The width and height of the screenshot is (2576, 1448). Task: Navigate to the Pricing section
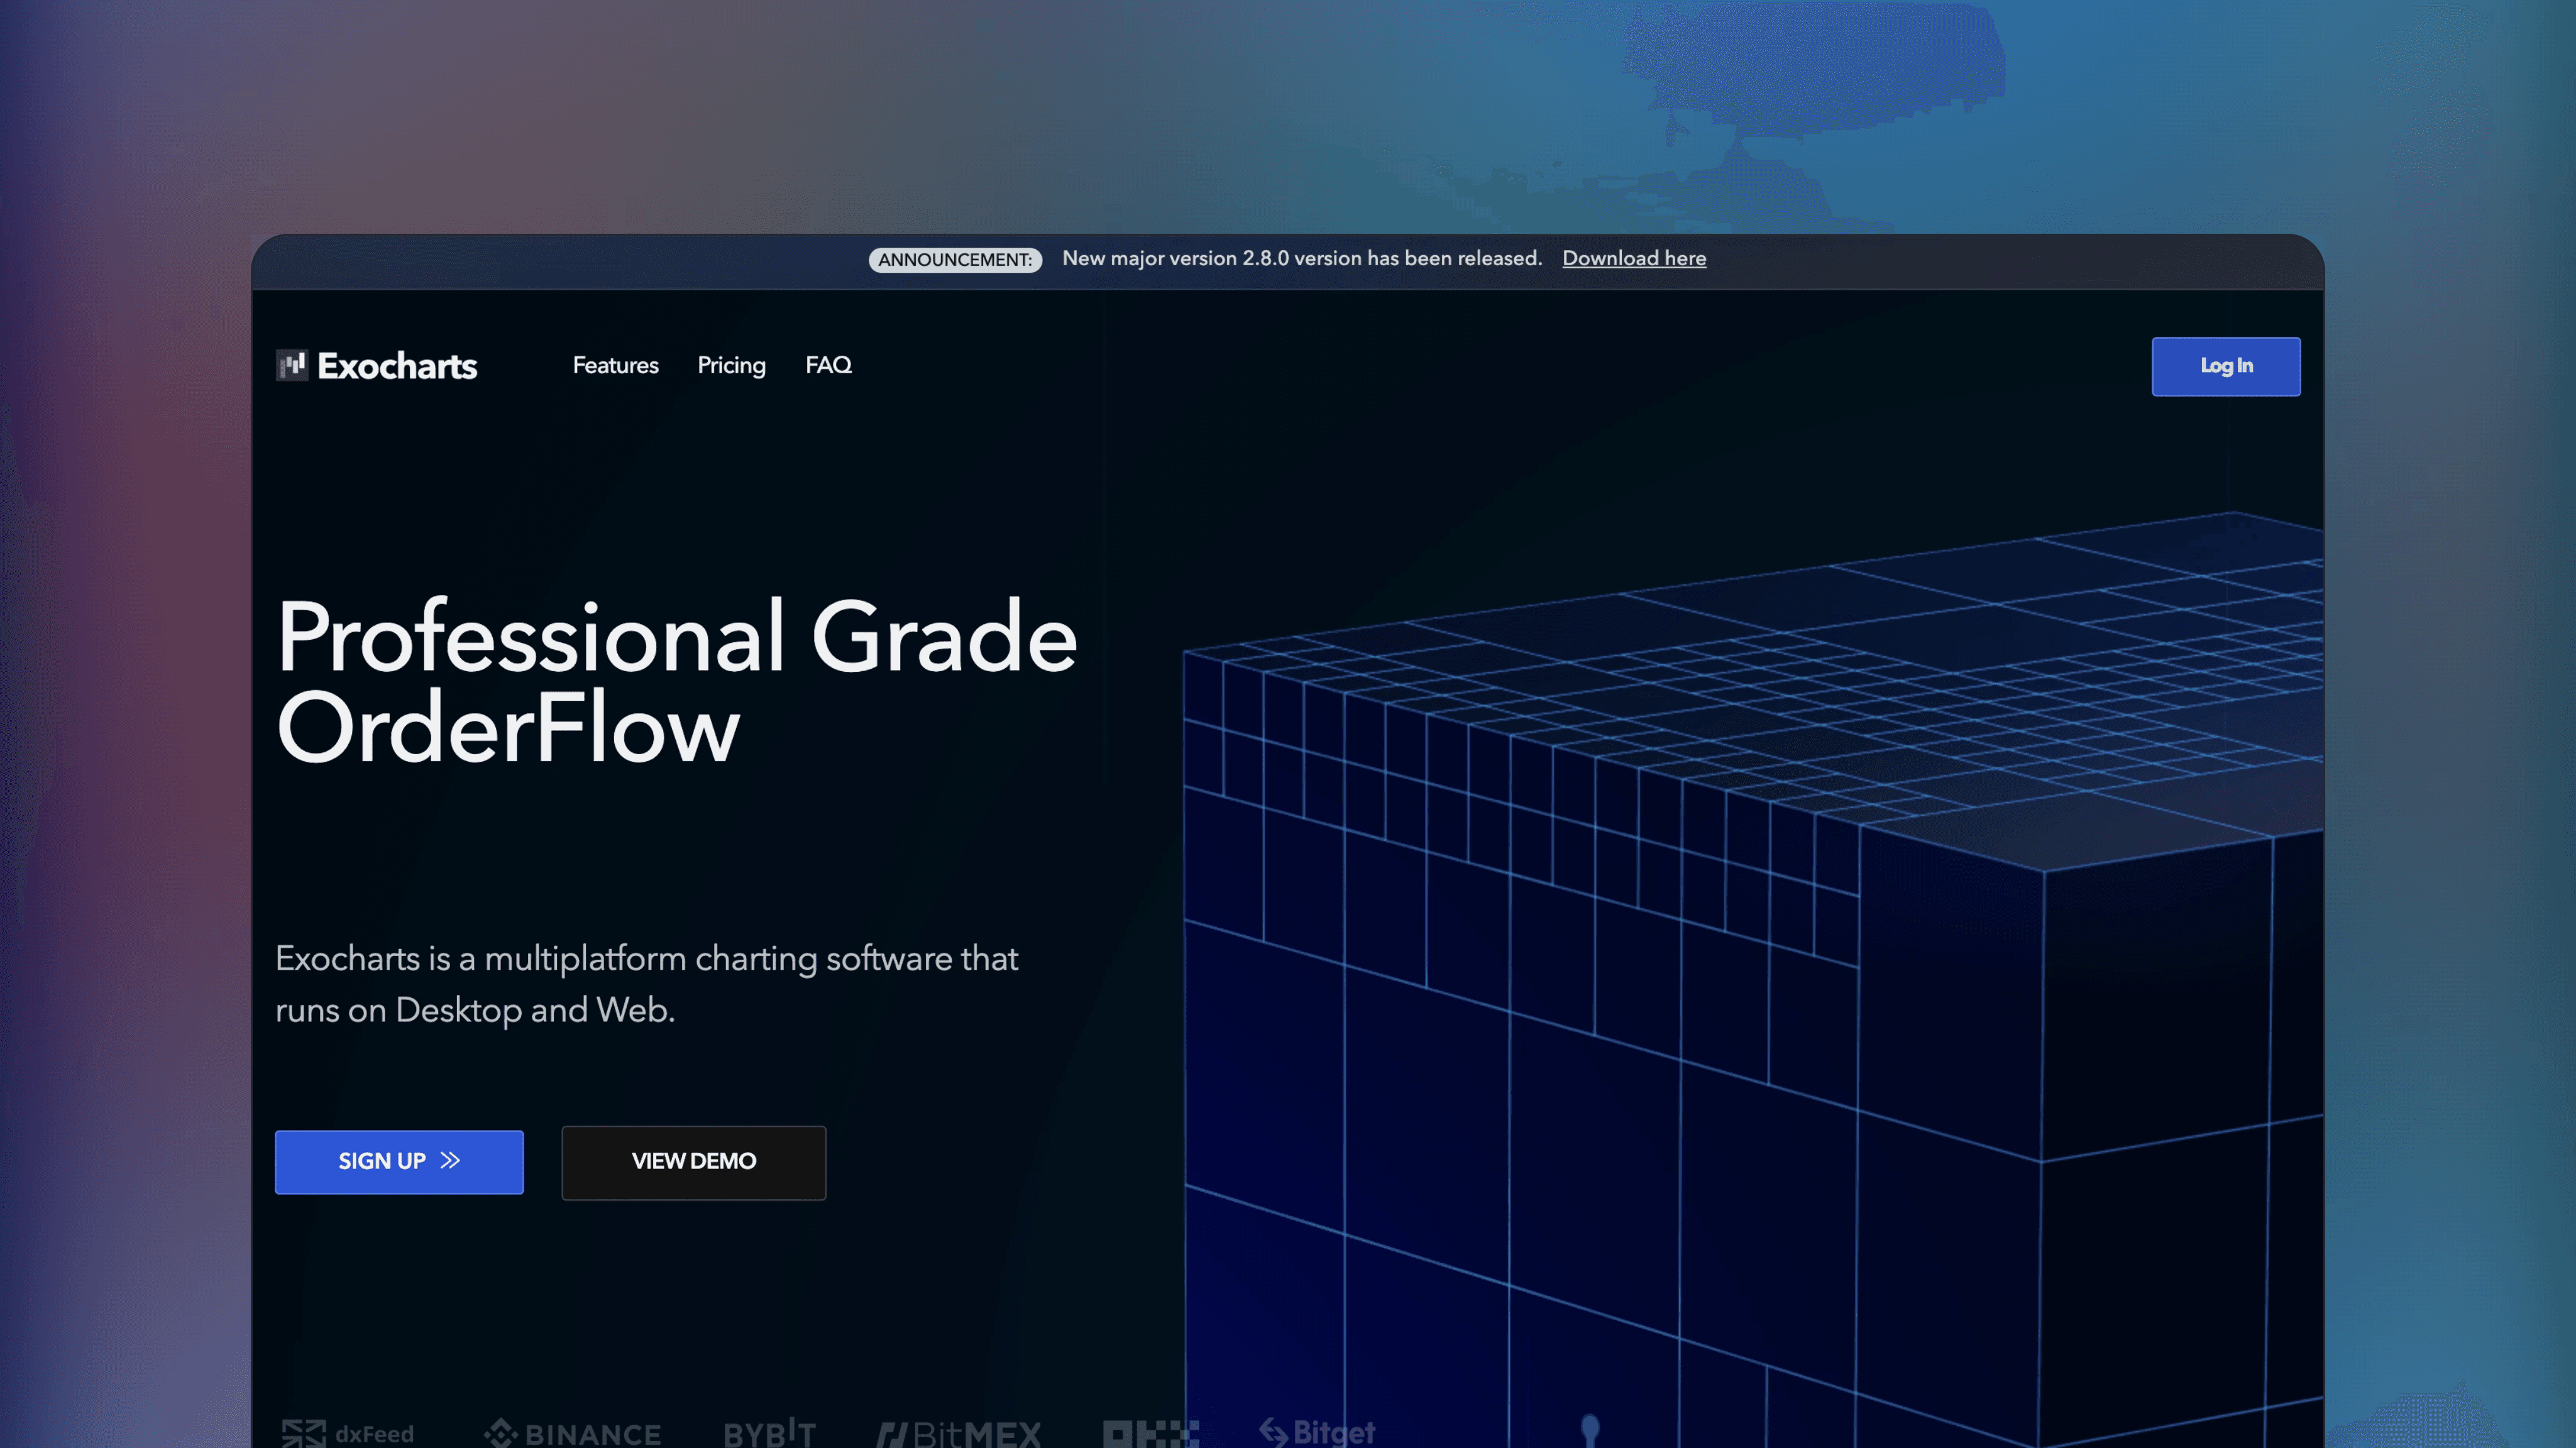click(x=731, y=366)
